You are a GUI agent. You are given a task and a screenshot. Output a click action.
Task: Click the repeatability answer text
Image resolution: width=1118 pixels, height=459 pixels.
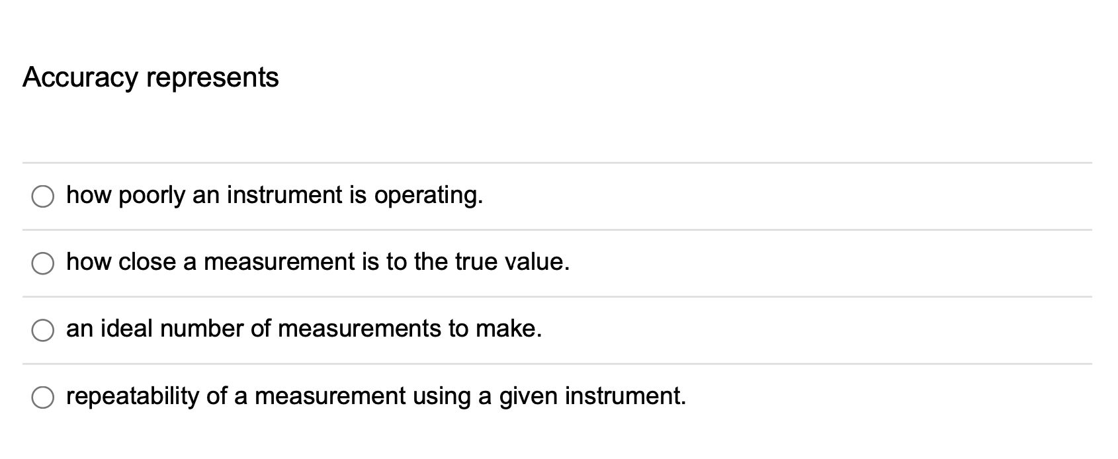click(x=376, y=397)
